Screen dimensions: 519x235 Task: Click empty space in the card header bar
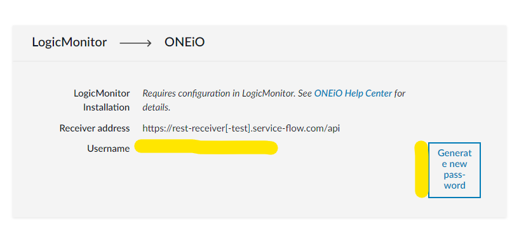coord(354,43)
